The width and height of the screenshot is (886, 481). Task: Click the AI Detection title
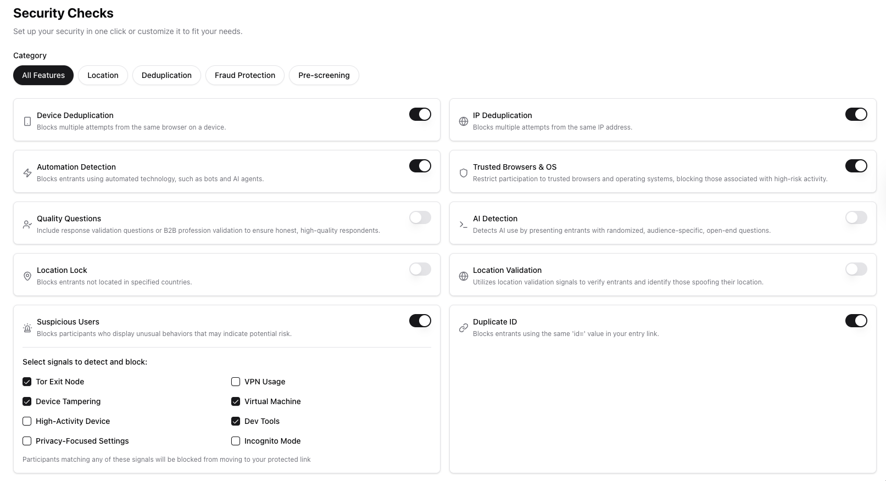click(x=495, y=219)
